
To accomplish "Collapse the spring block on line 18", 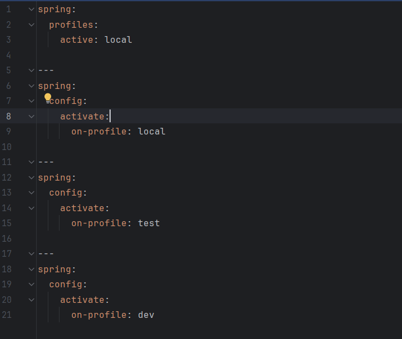I will click(31, 270).
